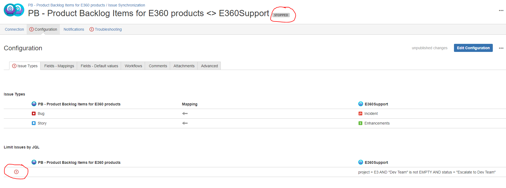
Task: Click the unpublished changes label
Action: pyautogui.click(x=429, y=48)
